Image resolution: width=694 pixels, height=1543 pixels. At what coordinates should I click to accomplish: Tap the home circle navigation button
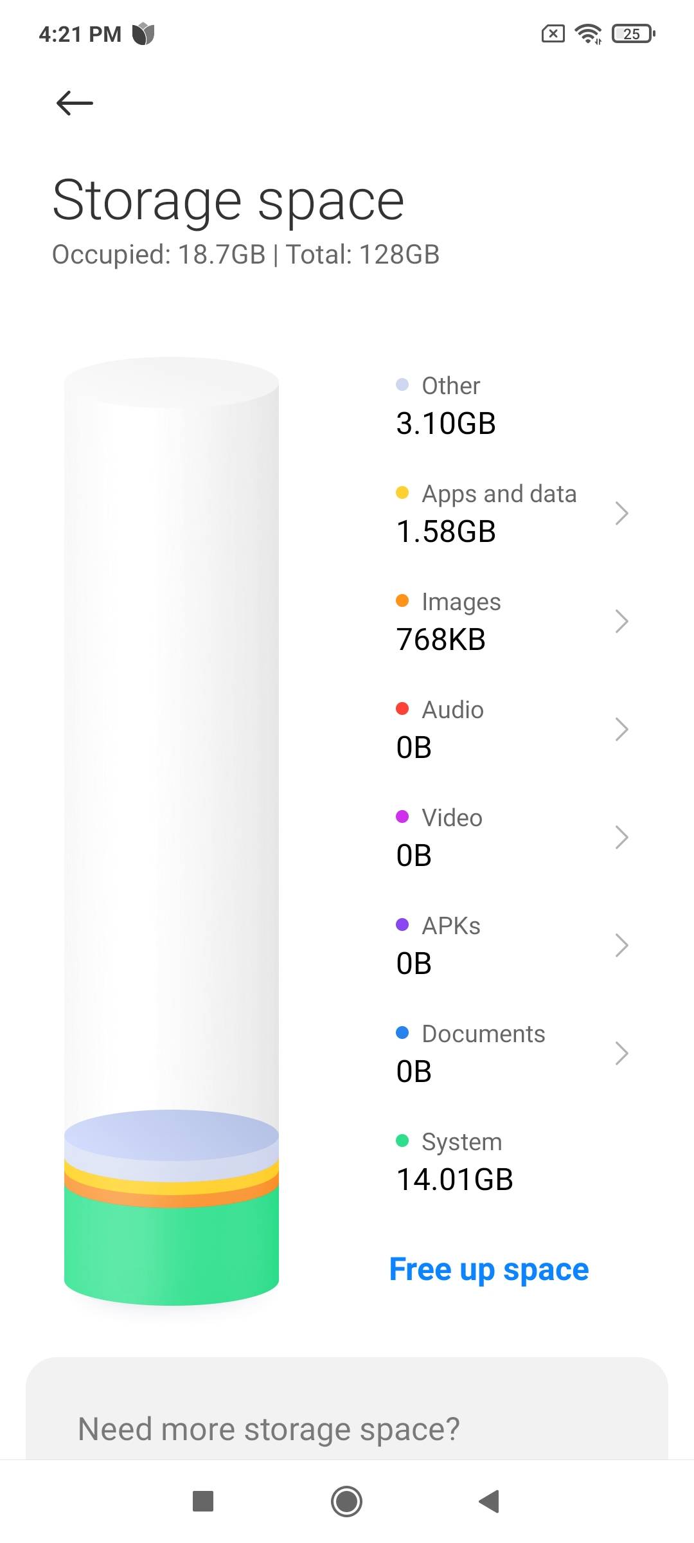(x=346, y=1501)
